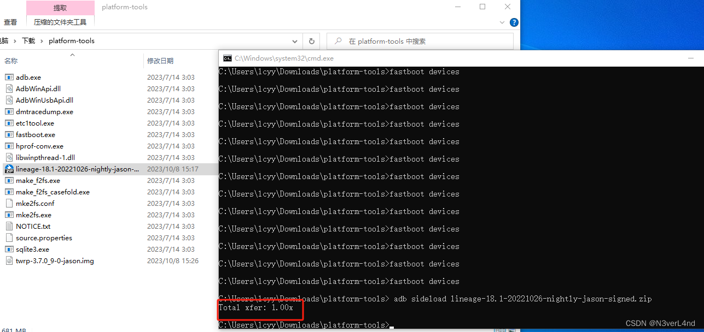The height and width of the screenshot is (332, 704).
Task: Click adb.exe file name
Action: coord(28,78)
